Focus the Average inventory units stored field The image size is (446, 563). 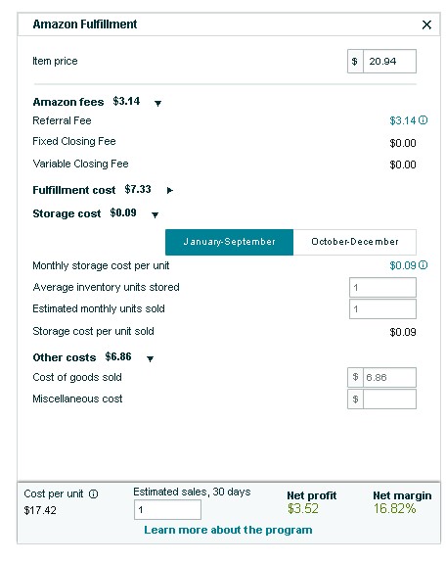pos(382,287)
